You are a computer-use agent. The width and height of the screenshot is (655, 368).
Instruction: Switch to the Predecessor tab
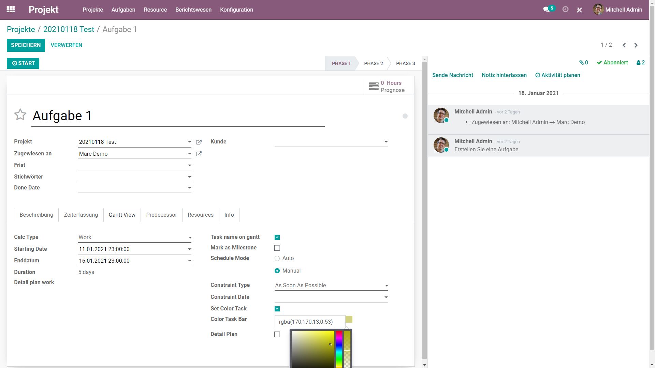pos(161,215)
